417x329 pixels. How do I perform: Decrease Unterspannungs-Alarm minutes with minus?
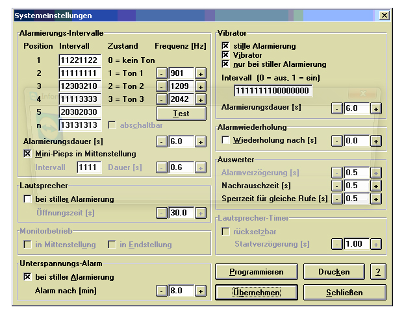(x=162, y=291)
